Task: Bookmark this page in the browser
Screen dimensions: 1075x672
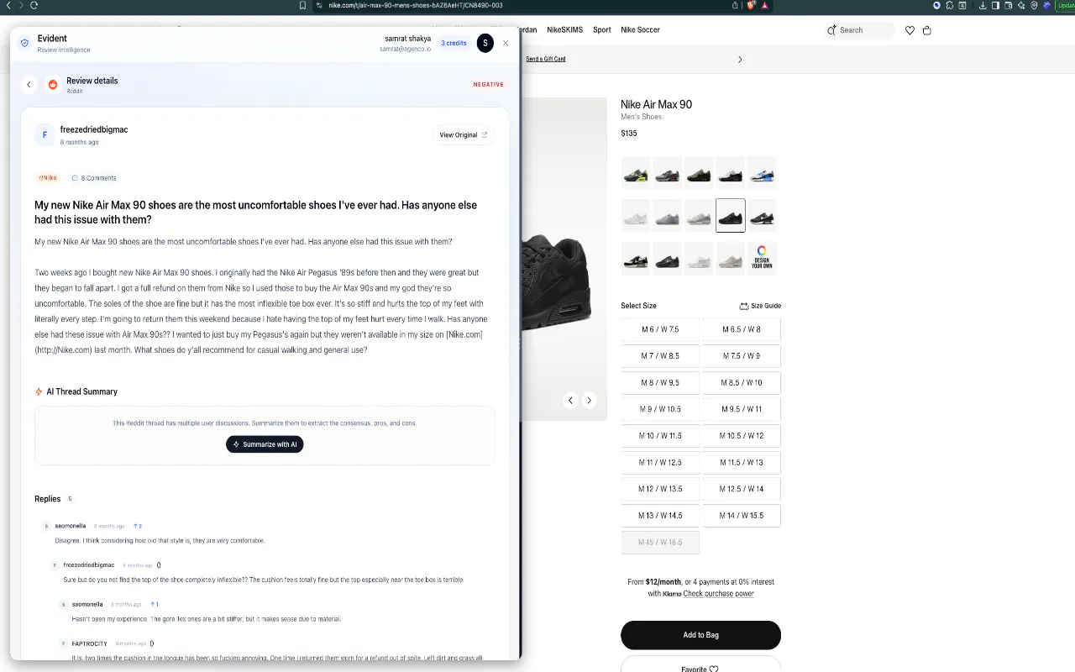Action: coord(302,5)
